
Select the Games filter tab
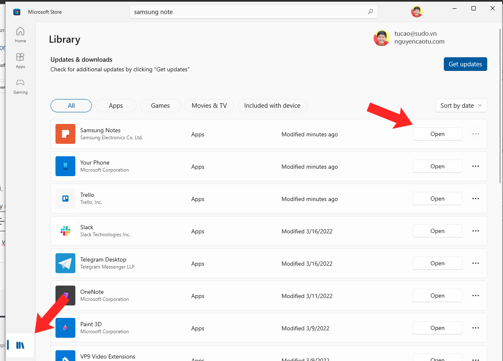[x=160, y=106]
